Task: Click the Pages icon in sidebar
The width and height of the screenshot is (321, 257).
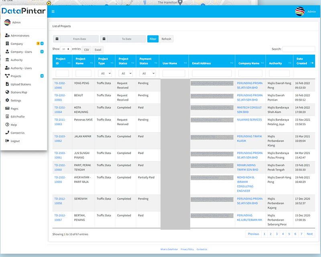Action: click(x=7, y=108)
